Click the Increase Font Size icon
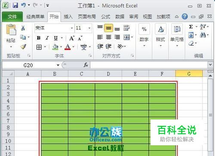This screenshot has height=156, width=215. click(72, 38)
